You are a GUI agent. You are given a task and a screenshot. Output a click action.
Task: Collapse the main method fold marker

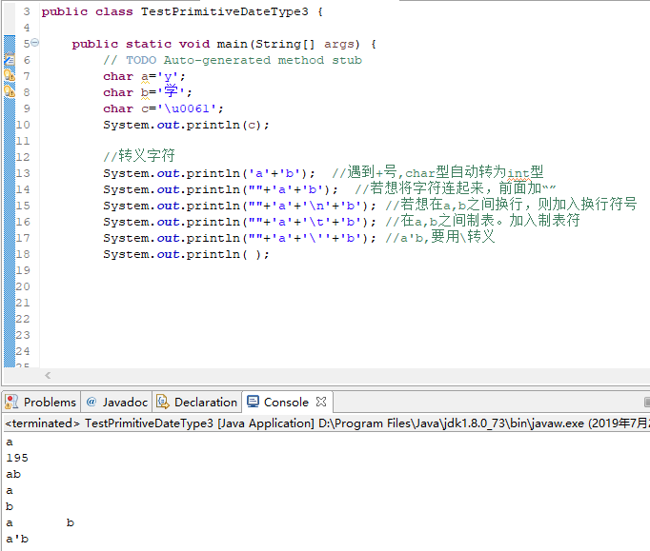click(x=35, y=42)
